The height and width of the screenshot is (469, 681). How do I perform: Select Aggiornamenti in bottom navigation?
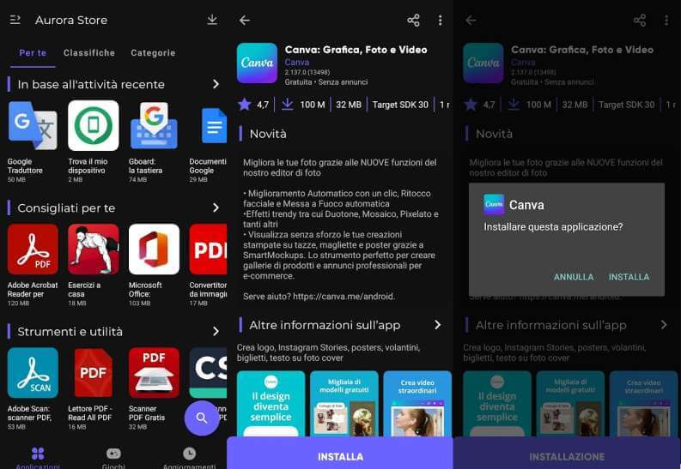pyautogui.click(x=190, y=458)
